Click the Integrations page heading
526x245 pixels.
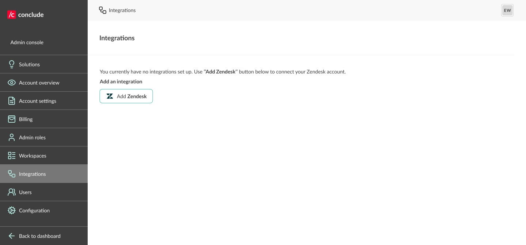(x=117, y=38)
